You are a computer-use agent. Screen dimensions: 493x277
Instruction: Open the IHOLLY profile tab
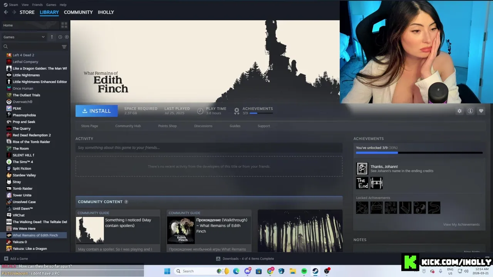click(106, 12)
